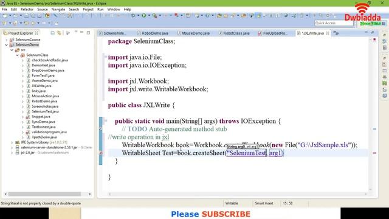Screen dimensions: 389x219
Task: Expand JXLWrite.java in the tree
Action: pos(22,86)
